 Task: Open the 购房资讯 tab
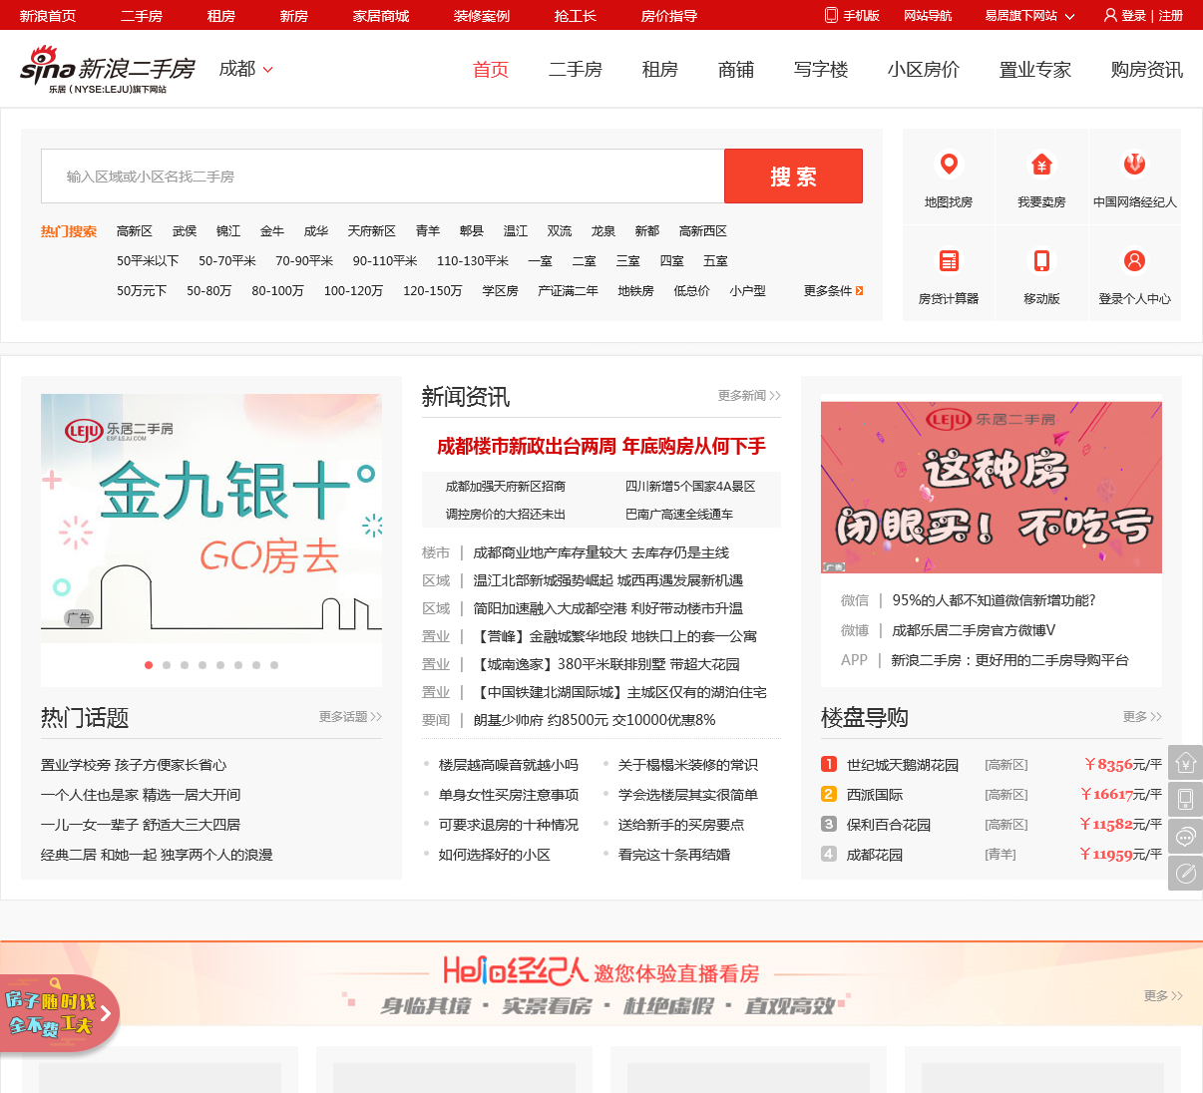tap(1147, 69)
